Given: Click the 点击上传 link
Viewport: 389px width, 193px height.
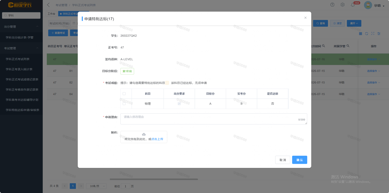Looking at the screenshot, I should (x=157, y=139).
